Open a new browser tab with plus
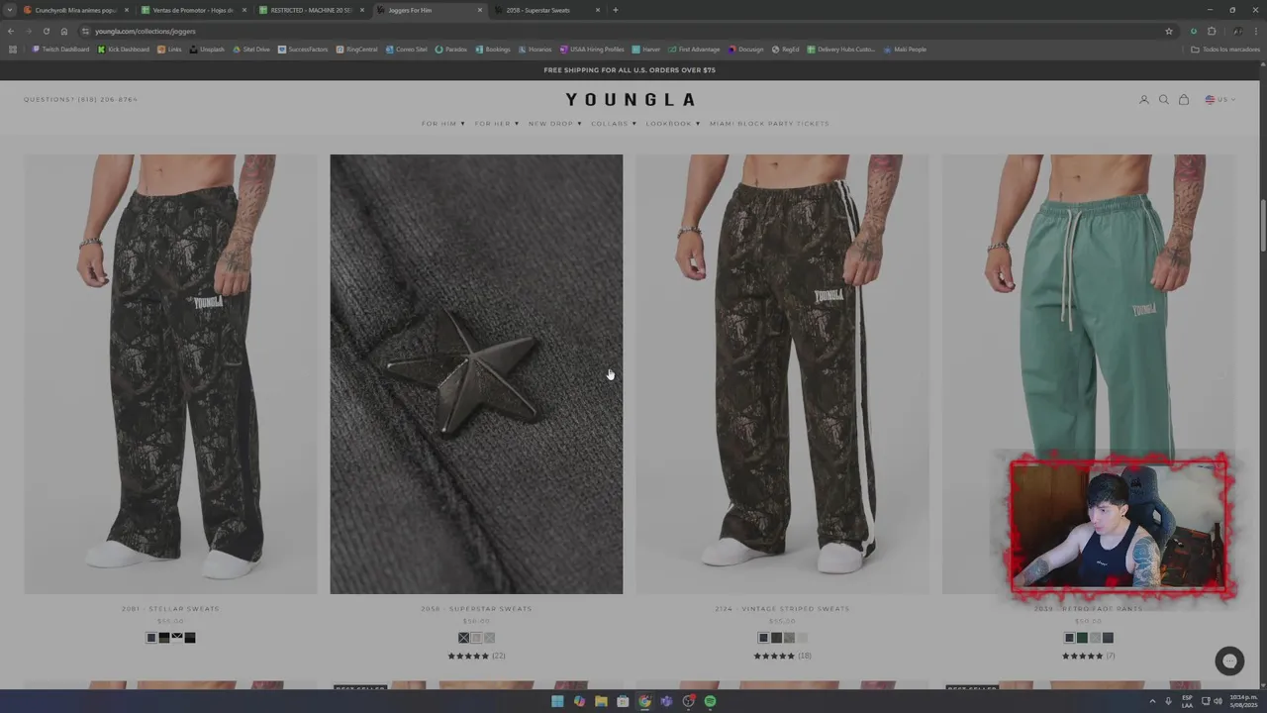The height and width of the screenshot is (713, 1267). [616, 10]
